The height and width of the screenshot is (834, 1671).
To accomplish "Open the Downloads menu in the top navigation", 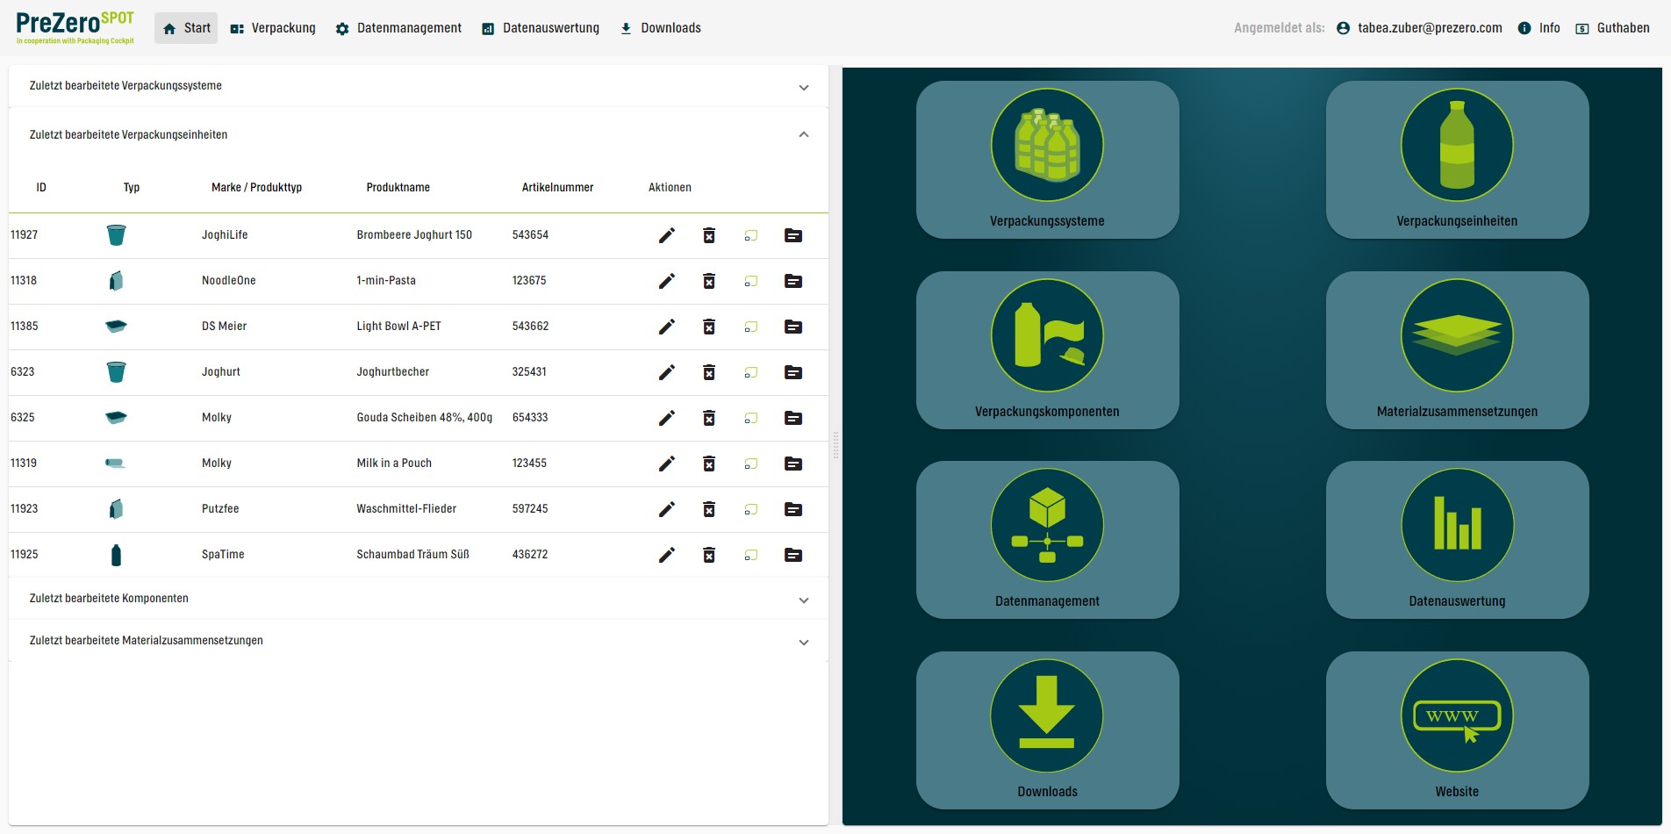I will [x=661, y=28].
